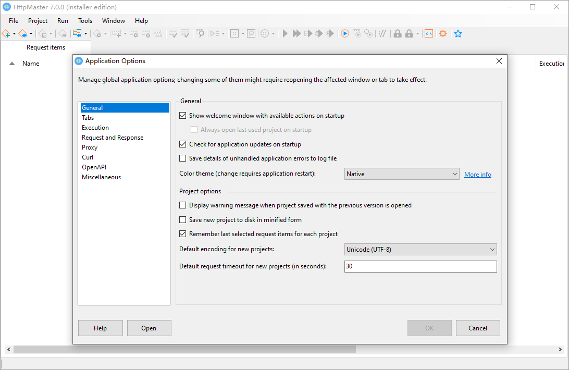This screenshot has height=370, width=569.
Task: Click the duplicate request items icon
Action: point(158,34)
